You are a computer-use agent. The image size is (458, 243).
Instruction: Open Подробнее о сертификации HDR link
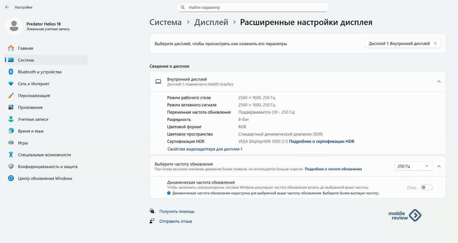click(x=321, y=141)
